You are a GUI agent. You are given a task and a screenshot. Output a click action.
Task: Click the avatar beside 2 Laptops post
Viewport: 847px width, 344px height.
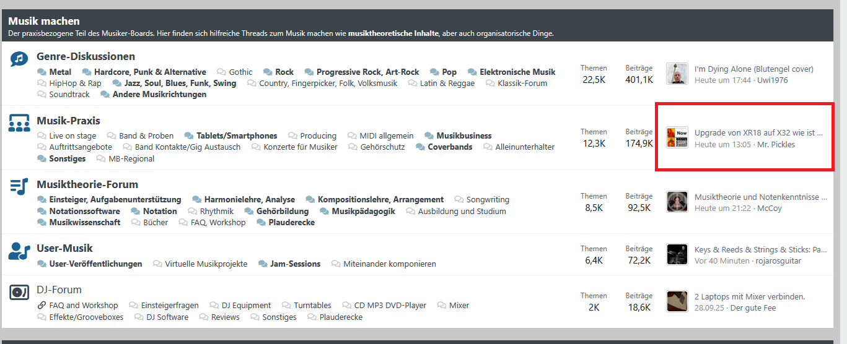(677, 301)
